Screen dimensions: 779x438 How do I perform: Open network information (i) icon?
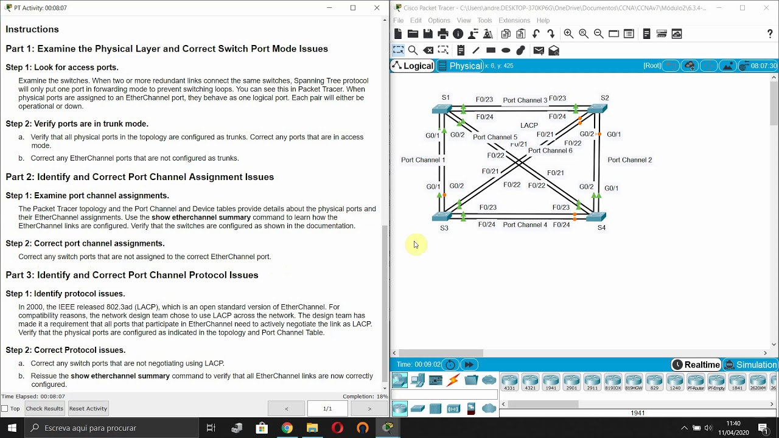458,34
